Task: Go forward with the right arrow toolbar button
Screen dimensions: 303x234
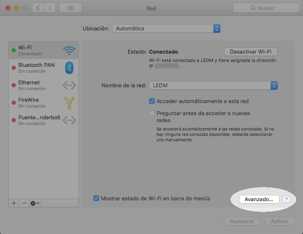Action: click(x=50, y=8)
